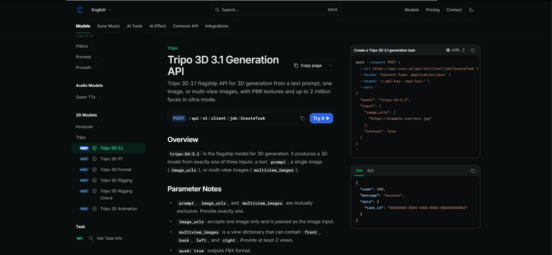Click the Search input field
The height and width of the screenshot is (255, 552).
275,10
